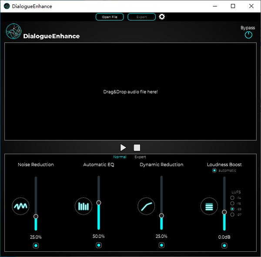This screenshot has height=257, width=261.
Task: Toggle the Automatic EQ enable button
Action: 99,246
